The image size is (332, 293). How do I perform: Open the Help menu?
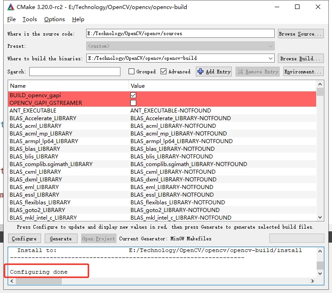78,19
